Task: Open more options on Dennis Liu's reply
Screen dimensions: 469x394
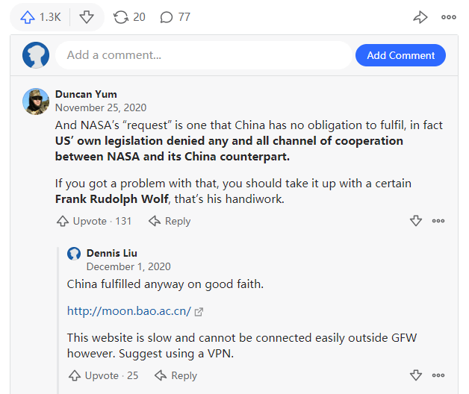Action: [438, 375]
